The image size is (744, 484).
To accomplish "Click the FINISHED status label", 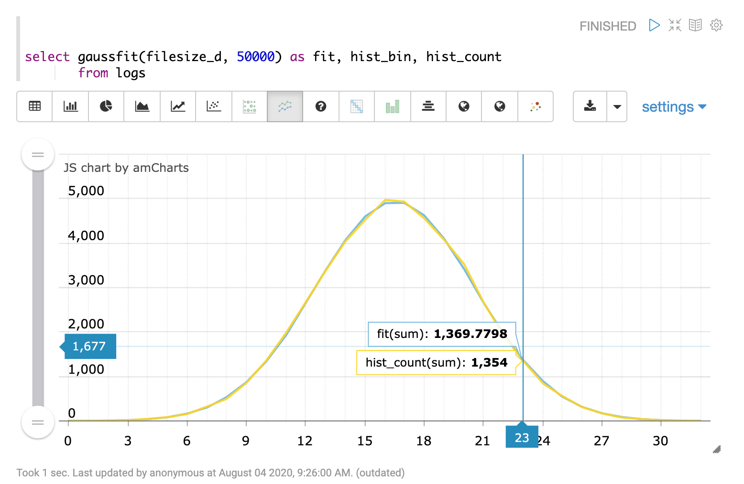I will [x=608, y=26].
